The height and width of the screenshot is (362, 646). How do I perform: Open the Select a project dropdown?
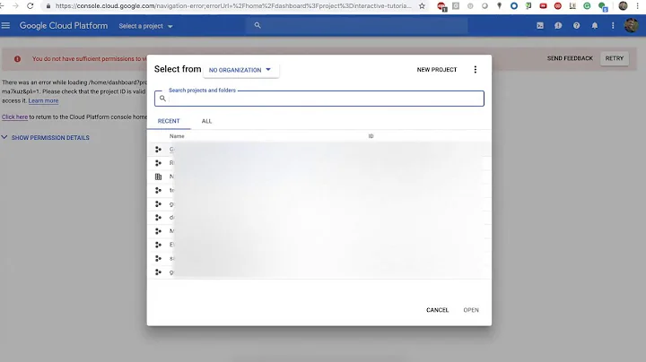click(x=146, y=26)
